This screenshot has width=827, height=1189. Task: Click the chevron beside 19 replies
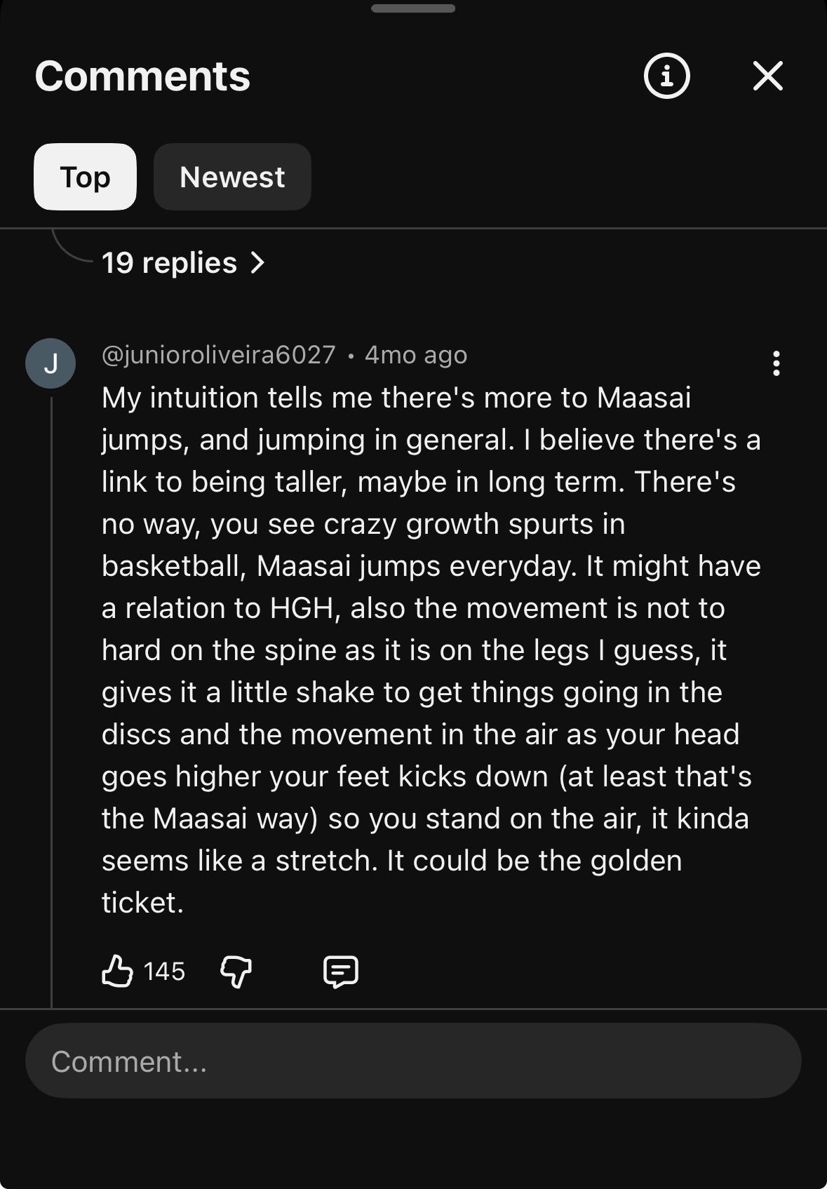coord(258,263)
